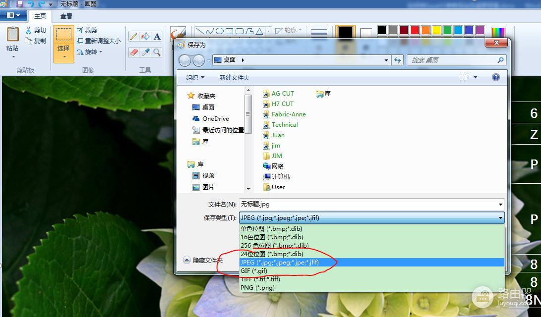Select the rectangle shape
The width and height of the screenshot is (541, 317).
[x=230, y=31]
